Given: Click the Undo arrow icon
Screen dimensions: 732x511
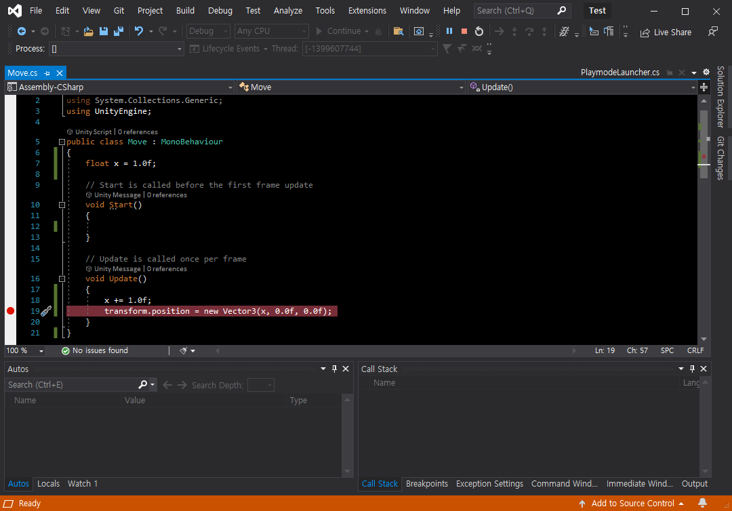Looking at the screenshot, I should tap(139, 31).
